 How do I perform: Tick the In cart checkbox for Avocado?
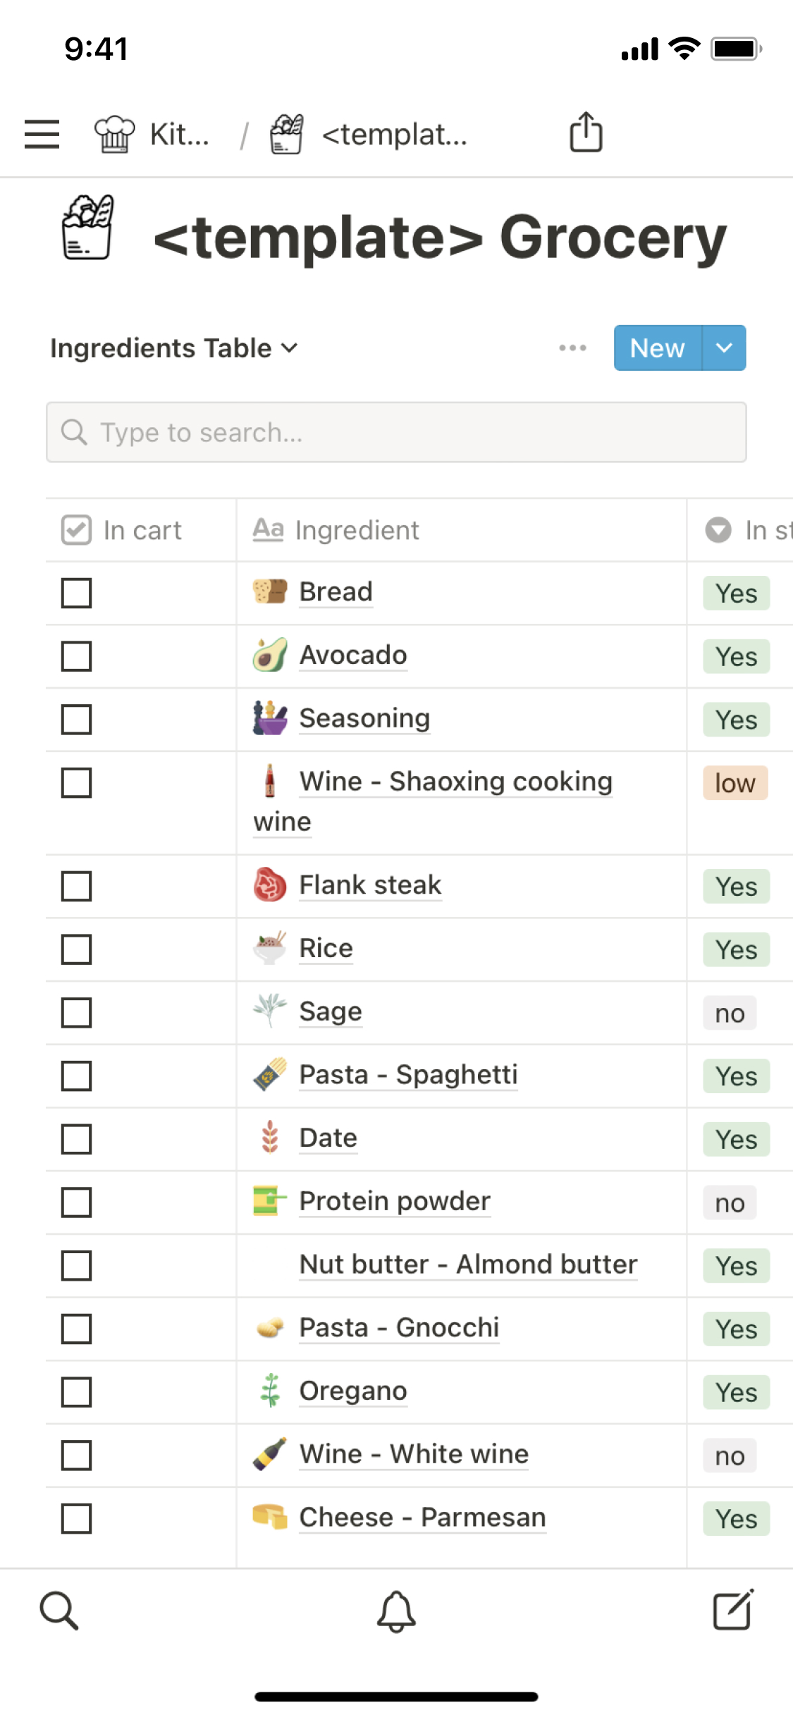click(x=76, y=656)
